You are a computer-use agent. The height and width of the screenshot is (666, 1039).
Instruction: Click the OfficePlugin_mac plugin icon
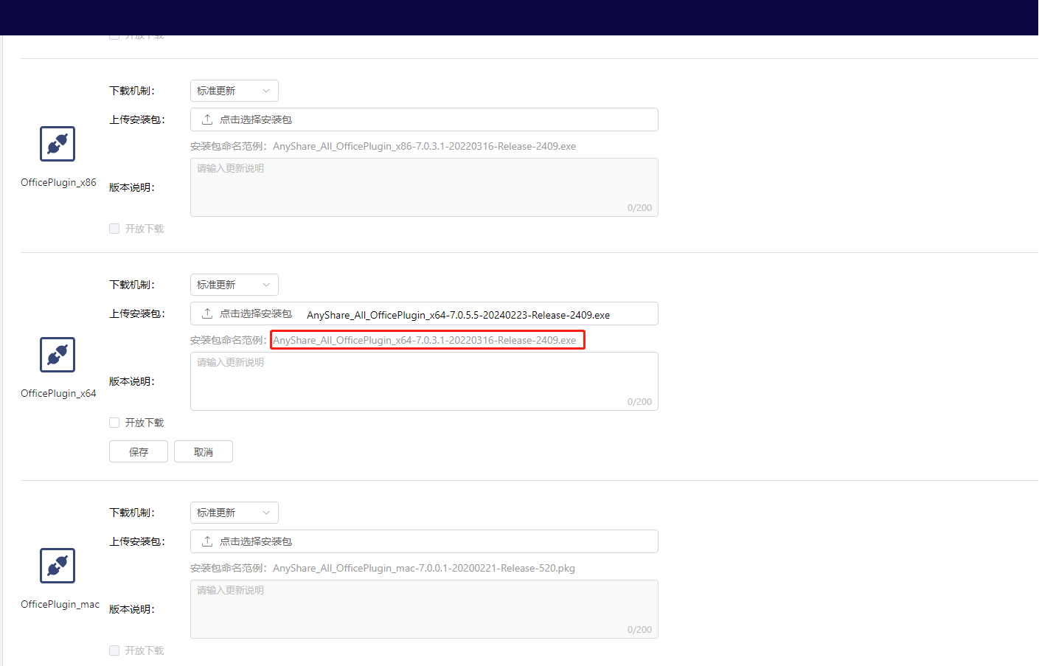58,566
